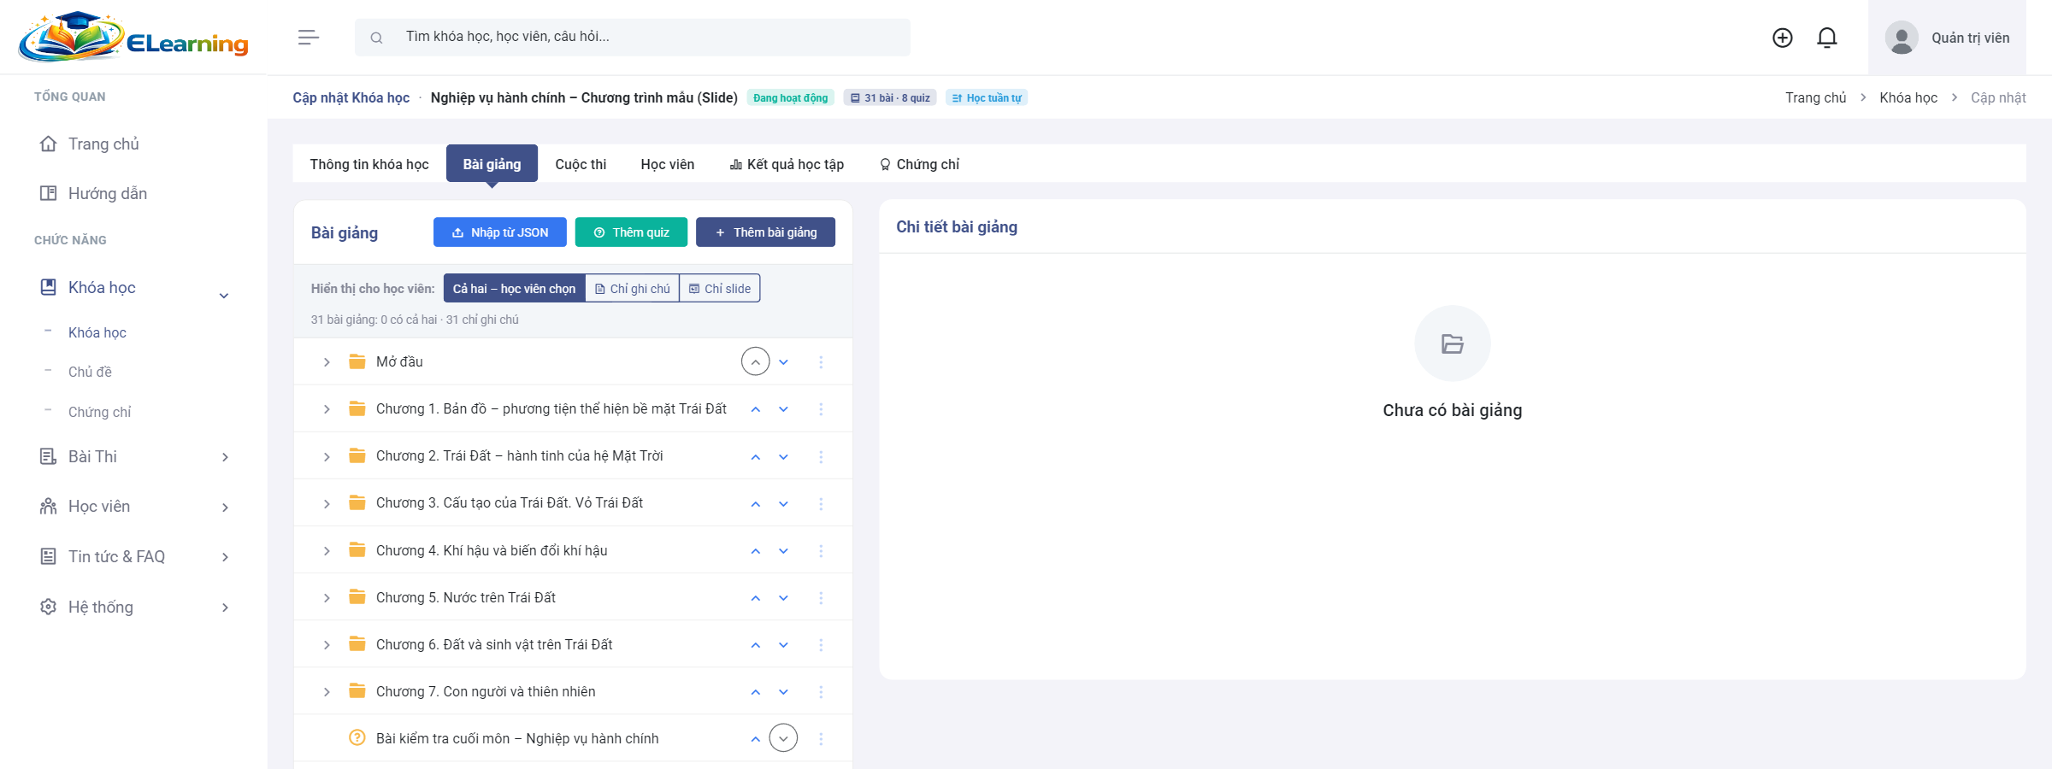Open the Kết quả học tập tab
Screen dimensions: 2052x769
pyautogui.click(x=787, y=164)
